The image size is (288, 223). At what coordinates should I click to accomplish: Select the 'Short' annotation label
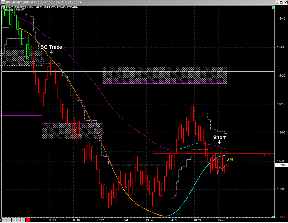(x=219, y=137)
